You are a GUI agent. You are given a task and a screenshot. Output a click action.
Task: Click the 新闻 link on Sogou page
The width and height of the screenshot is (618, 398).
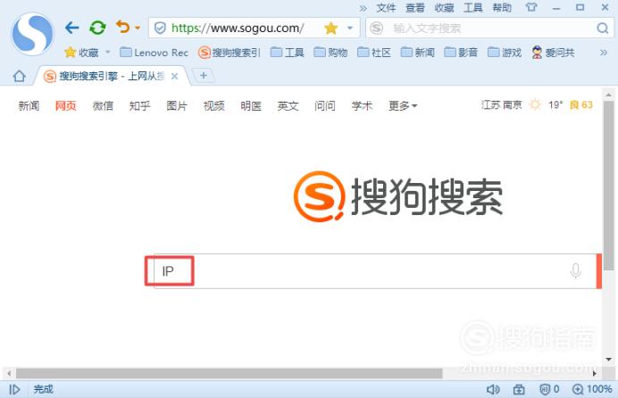click(x=29, y=106)
